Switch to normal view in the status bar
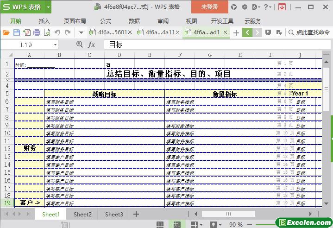Screen dimensions: 333x228 coord(160,224)
